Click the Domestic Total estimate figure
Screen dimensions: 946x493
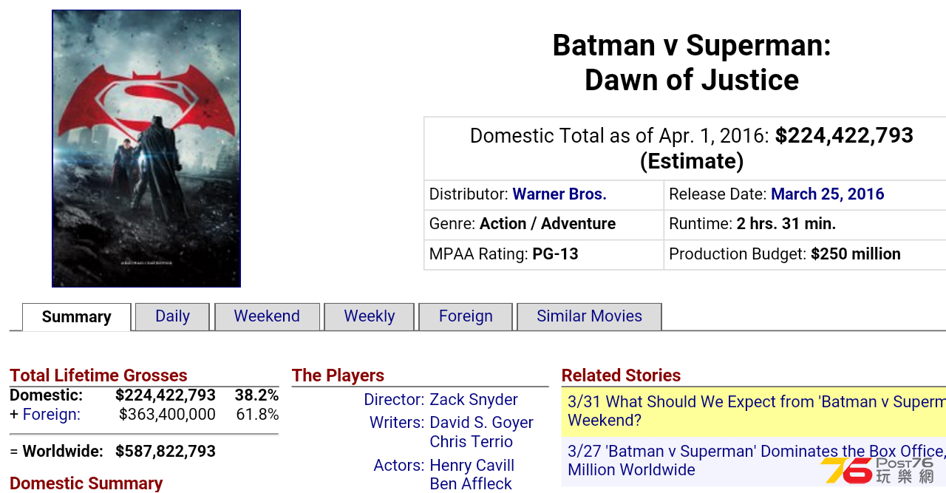click(x=845, y=136)
